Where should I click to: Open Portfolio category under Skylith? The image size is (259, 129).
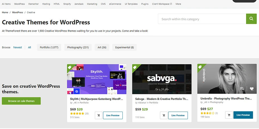coord(84,103)
